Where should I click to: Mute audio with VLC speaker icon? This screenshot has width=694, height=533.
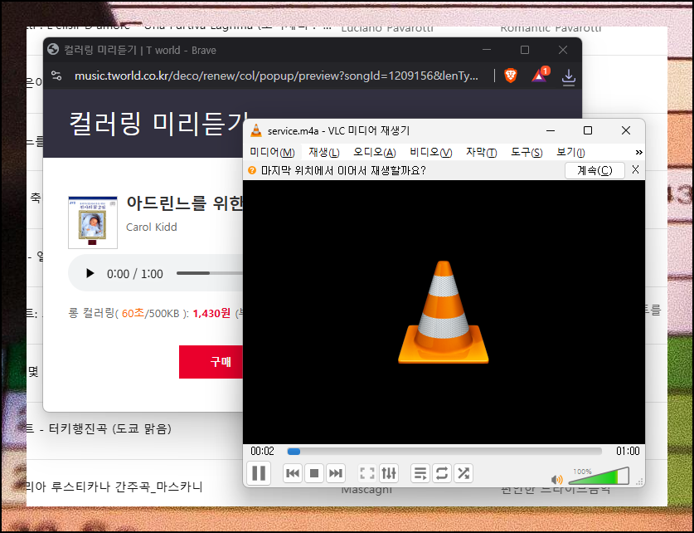557,479
